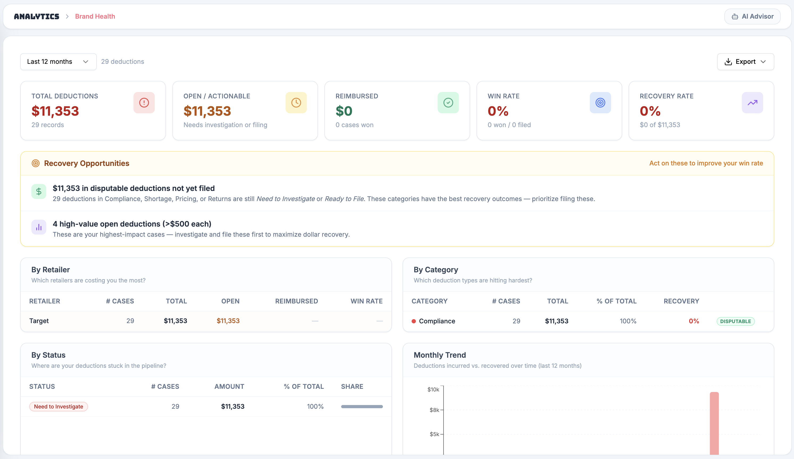Click the SHARE column header
Image resolution: width=794 pixels, height=459 pixels.
pos(352,386)
